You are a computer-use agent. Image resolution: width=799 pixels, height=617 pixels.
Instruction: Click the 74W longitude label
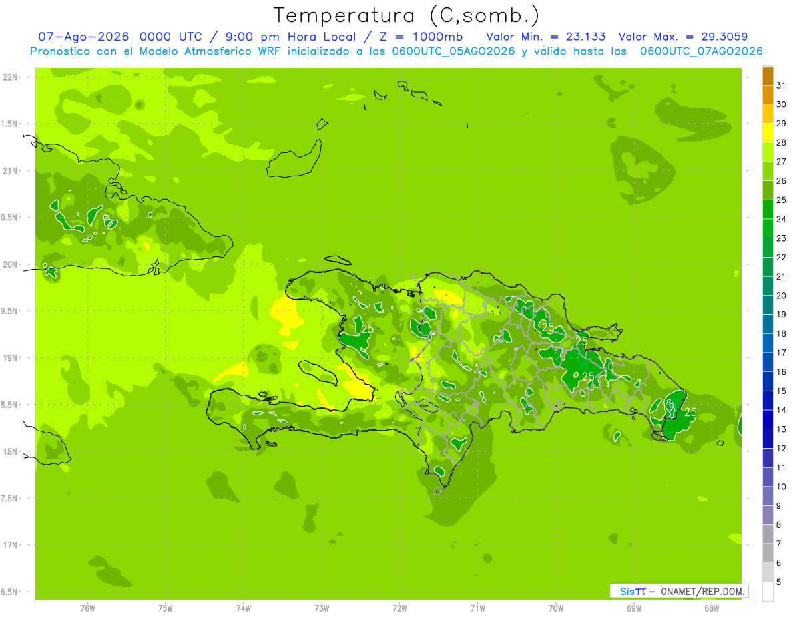tap(244, 608)
